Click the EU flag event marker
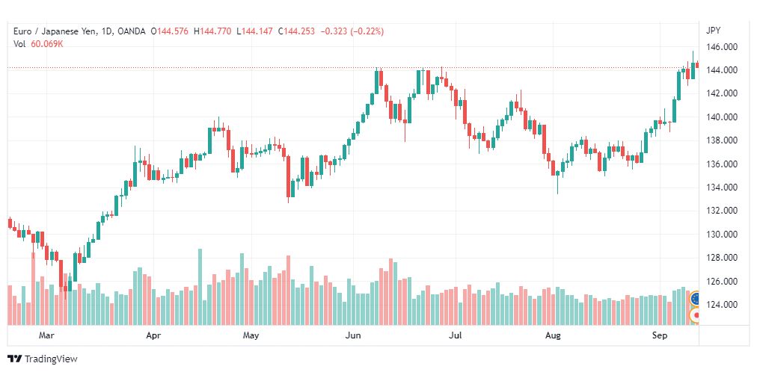 point(695,299)
